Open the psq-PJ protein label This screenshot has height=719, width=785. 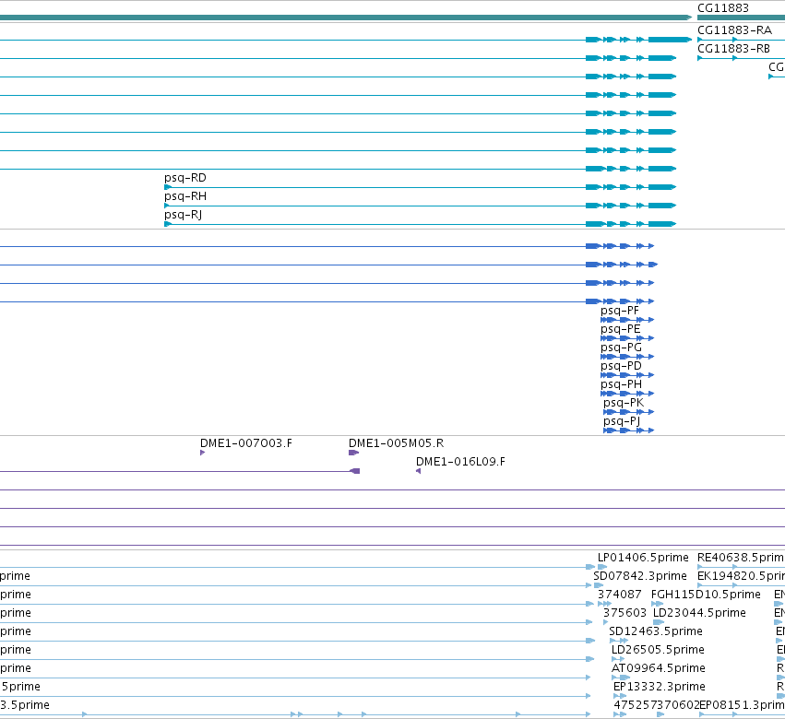tap(622, 421)
